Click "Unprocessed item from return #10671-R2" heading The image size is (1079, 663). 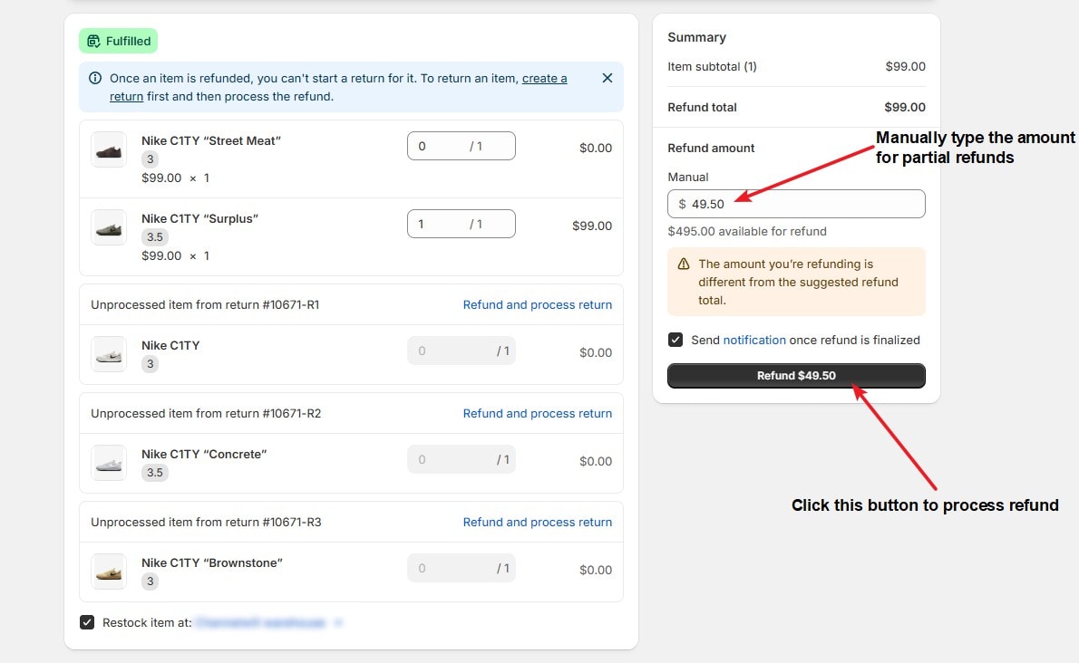206,414
